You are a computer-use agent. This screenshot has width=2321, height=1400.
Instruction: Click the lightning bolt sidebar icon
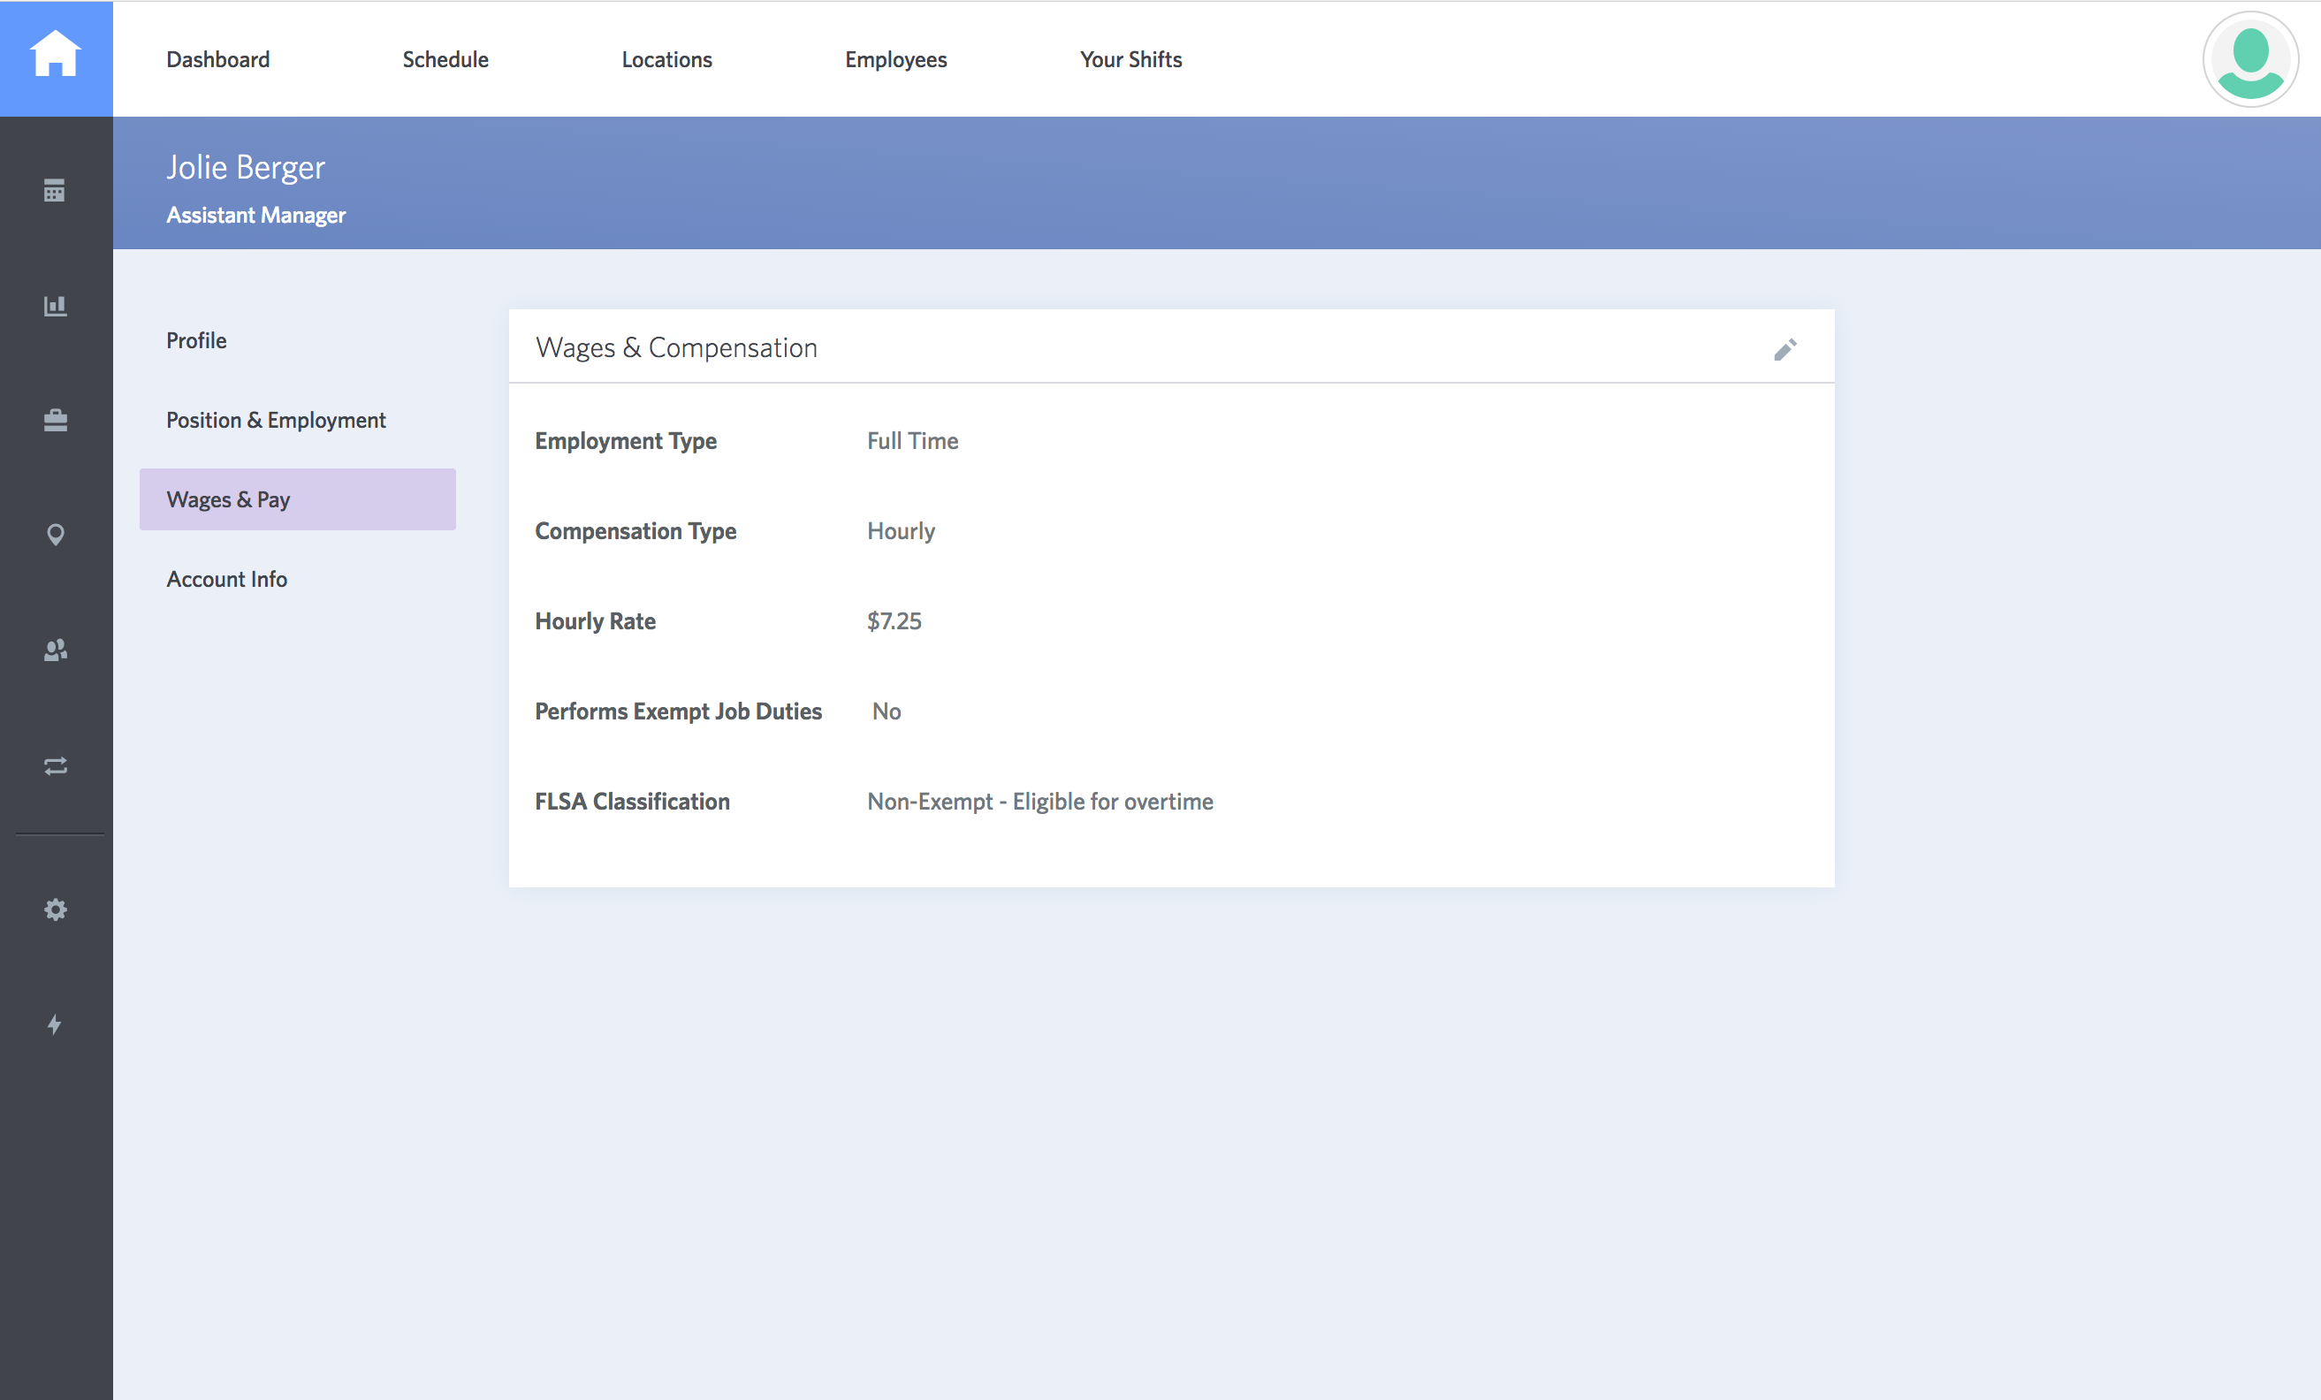click(55, 1024)
